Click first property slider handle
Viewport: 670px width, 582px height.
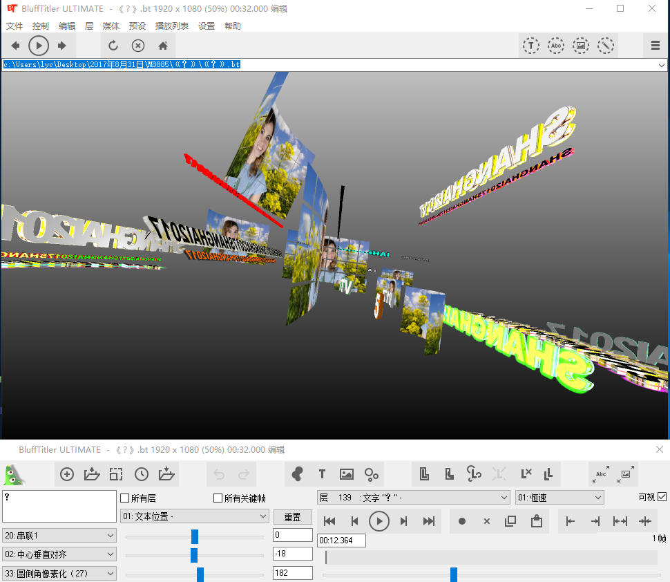[x=195, y=536]
